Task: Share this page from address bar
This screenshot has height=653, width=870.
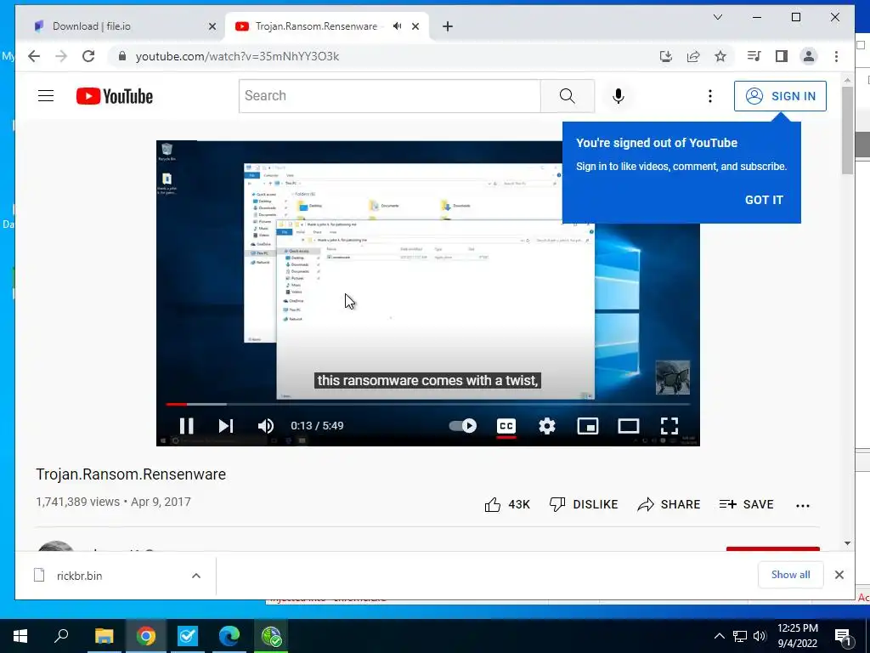Action: pos(693,56)
